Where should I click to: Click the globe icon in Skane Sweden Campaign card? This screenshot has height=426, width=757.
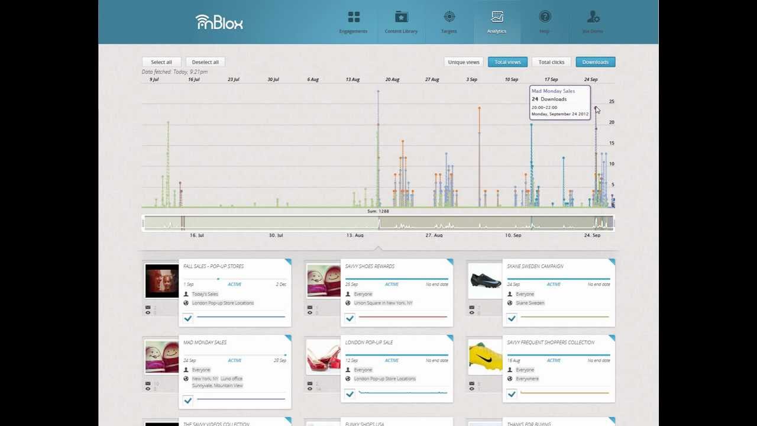point(510,303)
